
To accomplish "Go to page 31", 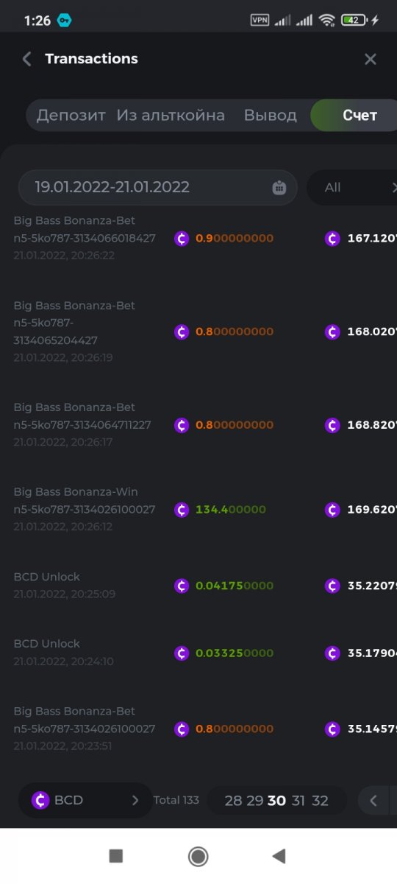I will [x=298, y=801].
